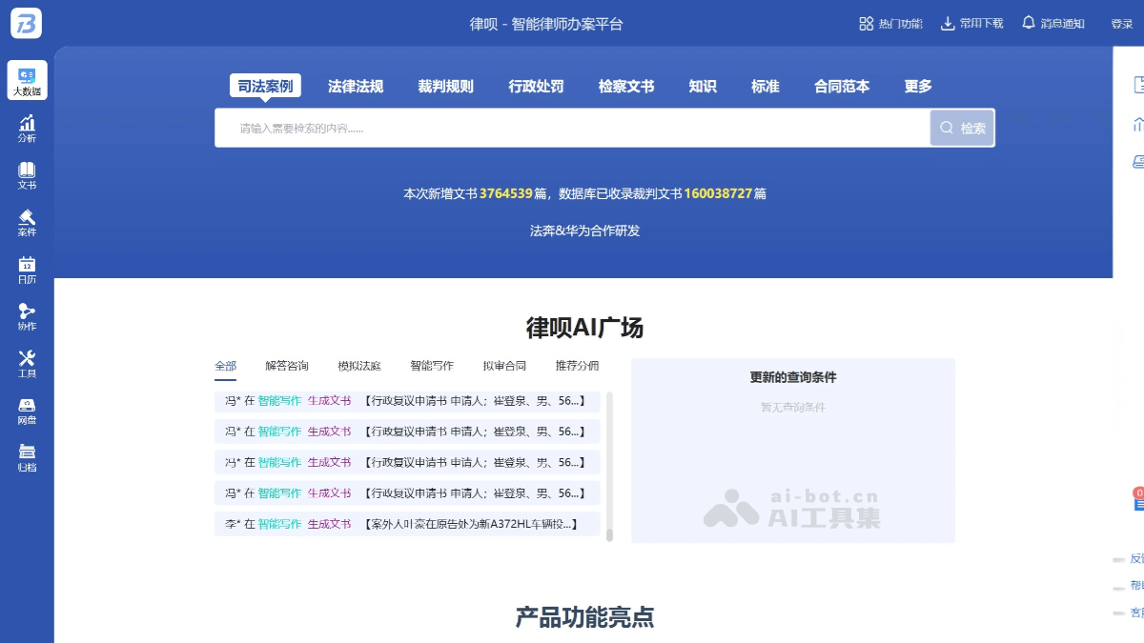Select the 协作 collaboration icon

(x=26, y=317)
